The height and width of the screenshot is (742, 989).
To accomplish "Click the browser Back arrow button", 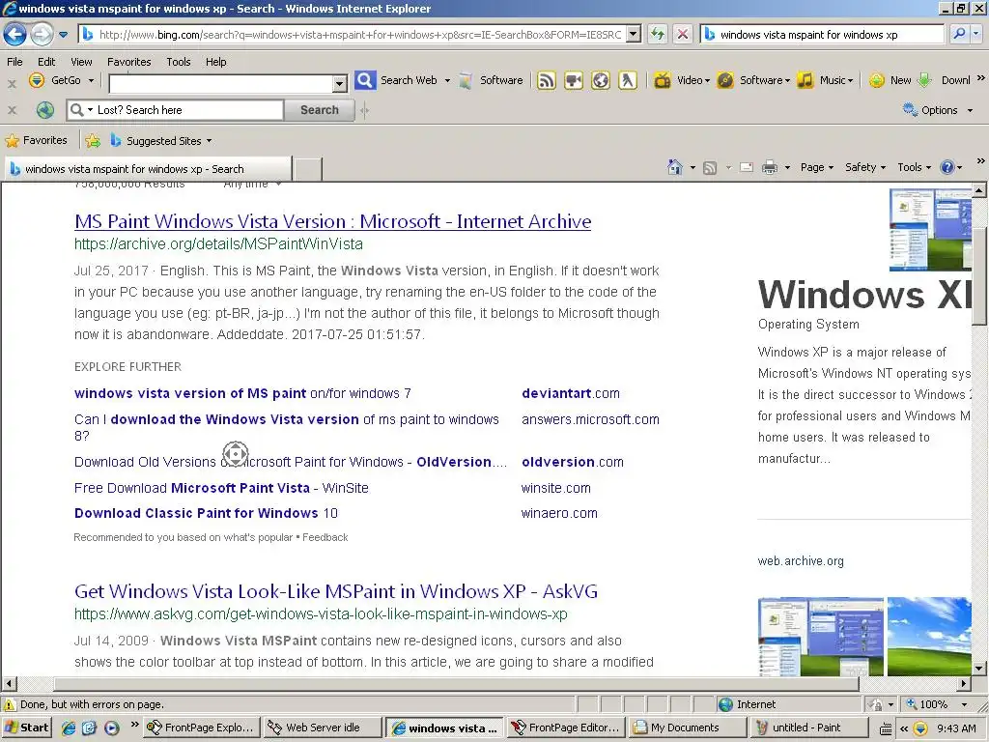I will (15, 34).
